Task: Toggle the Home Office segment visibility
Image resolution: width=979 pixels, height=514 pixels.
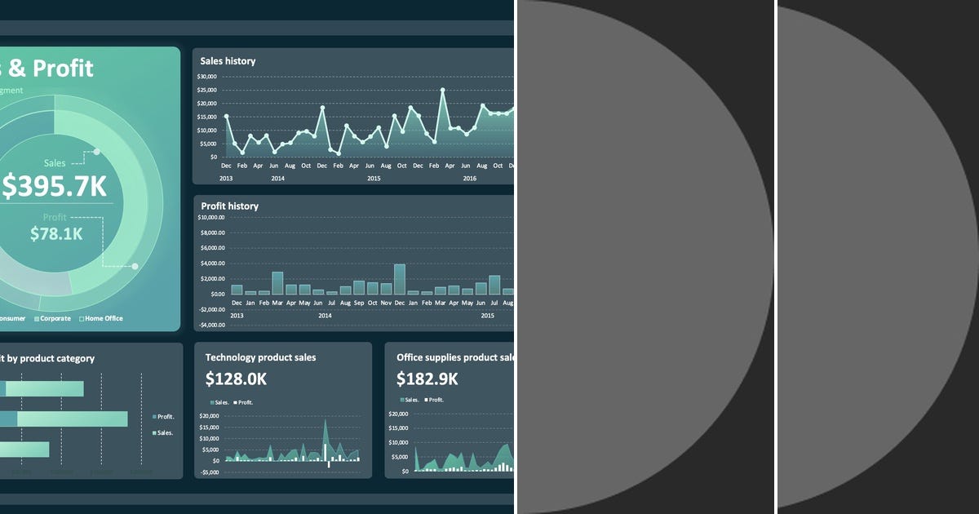Action: tap(82, 318)
